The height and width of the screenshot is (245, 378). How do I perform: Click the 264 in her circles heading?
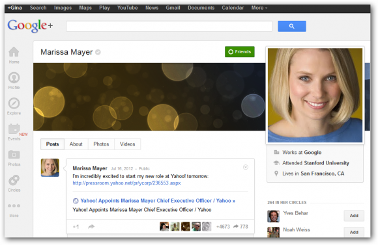coord(287,203)
